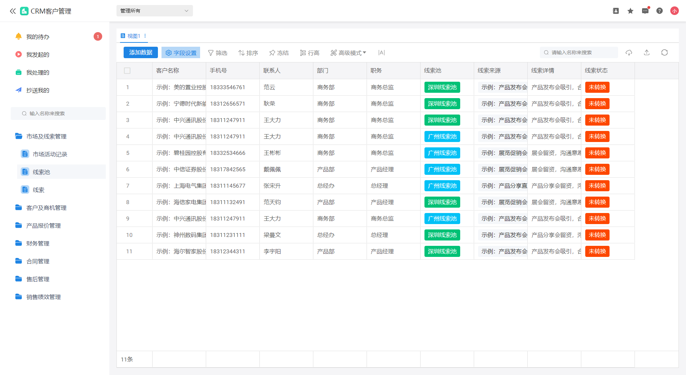Screen dimensions: 686x375
Task: Open 我的待办 in the sidebar
Action: (x=38, y=37)
